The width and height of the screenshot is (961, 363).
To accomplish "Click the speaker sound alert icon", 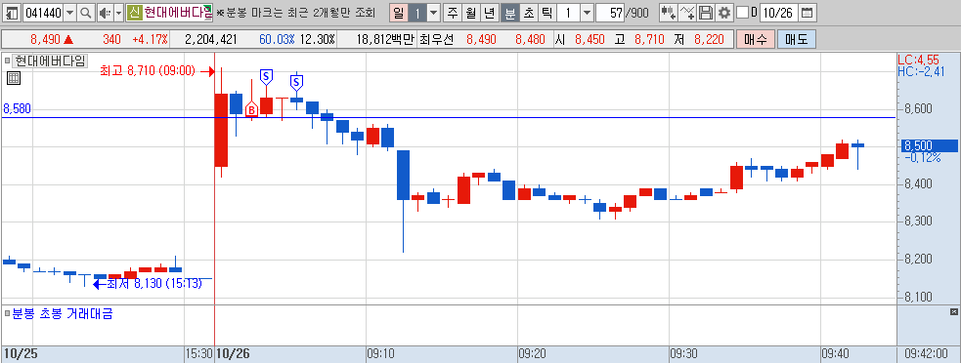I will click(105, 13).
